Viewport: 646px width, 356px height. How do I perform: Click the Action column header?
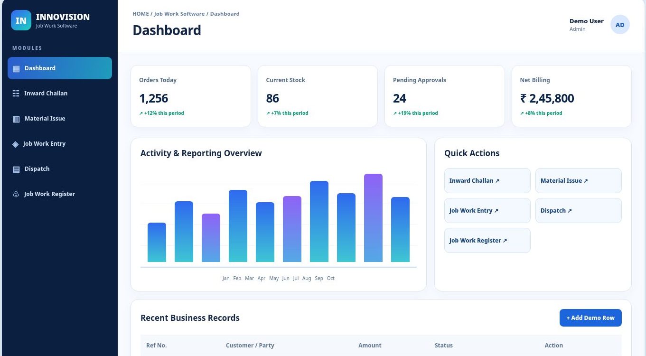tap(553, 345)
